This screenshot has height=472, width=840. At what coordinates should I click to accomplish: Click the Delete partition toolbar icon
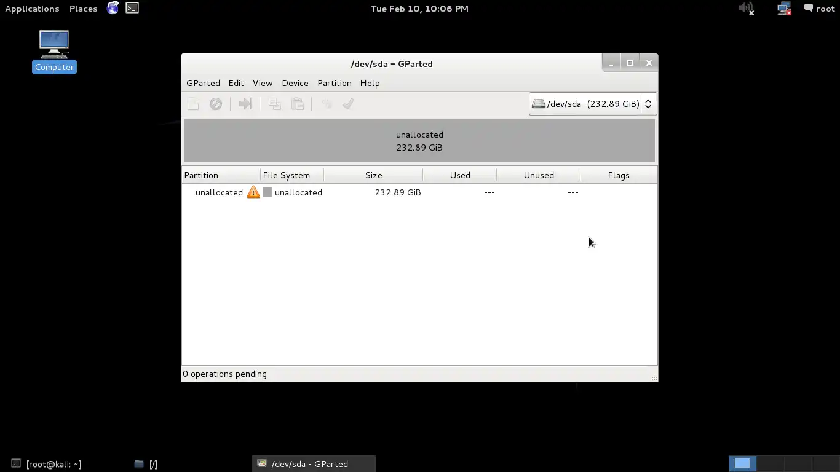pyautogui.click(x=216, y=104)
